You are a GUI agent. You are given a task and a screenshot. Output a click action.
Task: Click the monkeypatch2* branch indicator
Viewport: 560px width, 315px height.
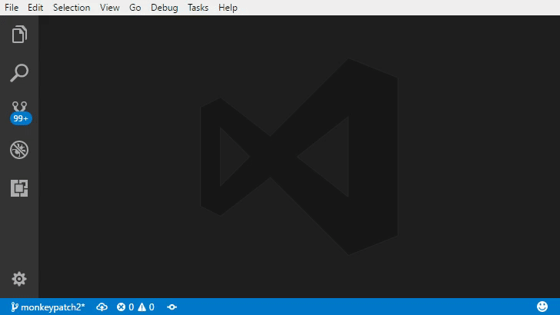pyautogui.click(x=48, y=307)
